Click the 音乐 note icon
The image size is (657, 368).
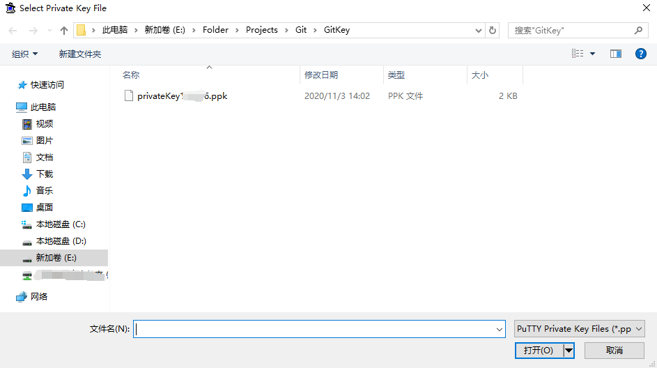(26, 191)
